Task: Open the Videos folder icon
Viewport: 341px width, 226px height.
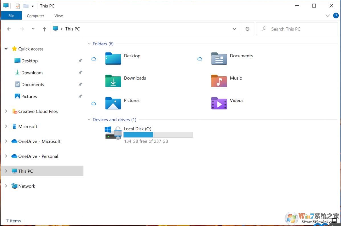Action: click(219, 103)
